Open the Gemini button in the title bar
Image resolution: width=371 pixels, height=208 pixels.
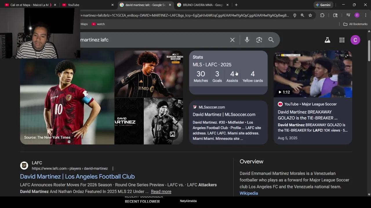(323, 5)
